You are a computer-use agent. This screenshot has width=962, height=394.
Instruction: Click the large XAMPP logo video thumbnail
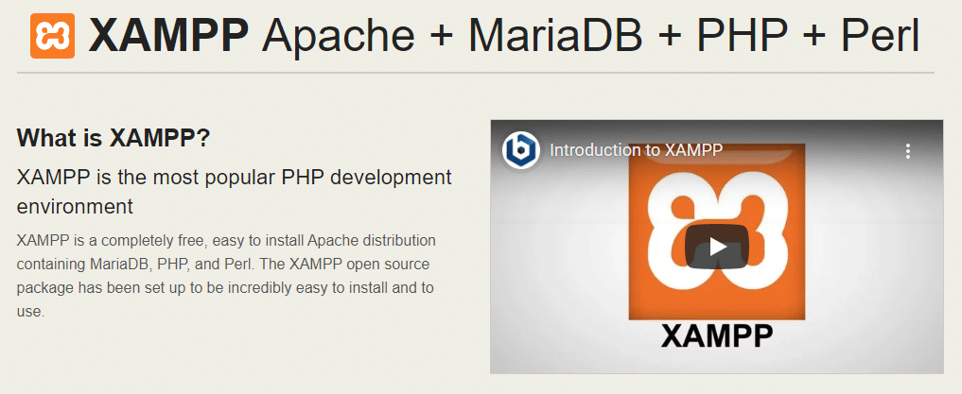[x=717, y=231]
